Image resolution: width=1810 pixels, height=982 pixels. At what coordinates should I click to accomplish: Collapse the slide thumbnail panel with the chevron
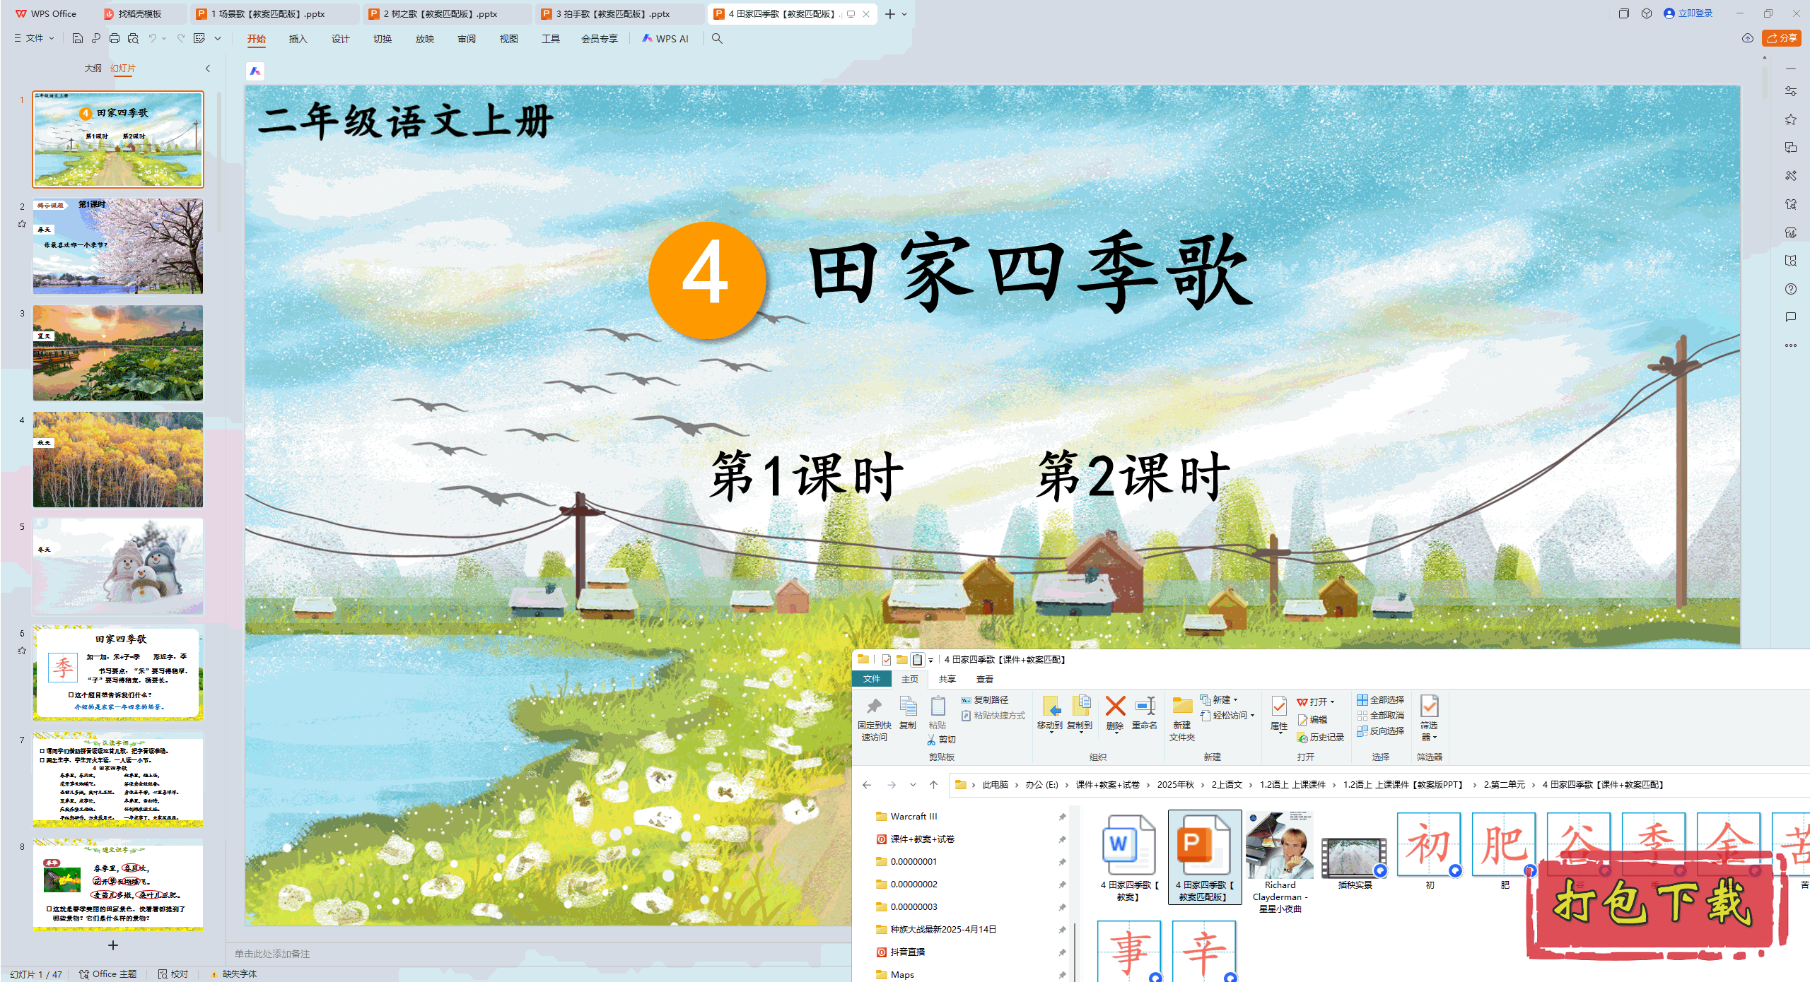pyautogui.click(x=208, y=69)
